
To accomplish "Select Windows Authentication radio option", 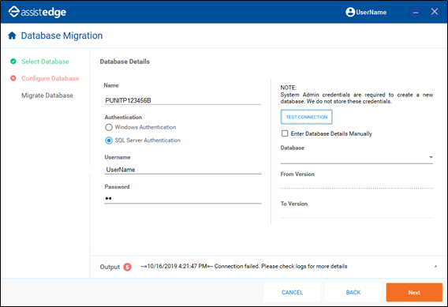I will [109, 127].
